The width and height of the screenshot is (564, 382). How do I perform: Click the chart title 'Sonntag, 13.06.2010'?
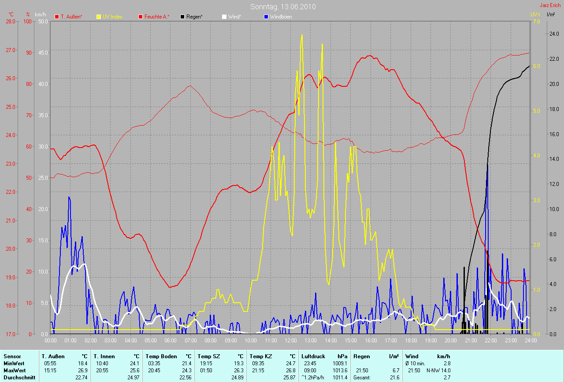click(x=283, y=7)
